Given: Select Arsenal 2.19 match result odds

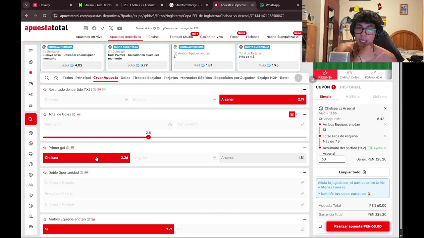Looking at the screenshot, I should click(x=263, y=99).
